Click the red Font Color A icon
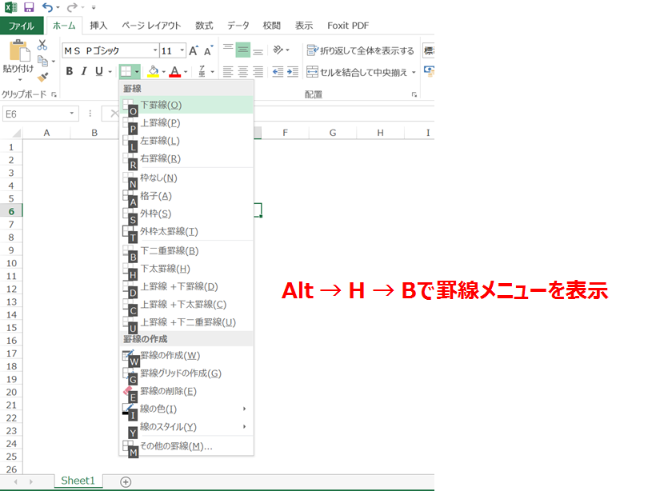Screen dimensions: 664x491 [x=175, y=71]
